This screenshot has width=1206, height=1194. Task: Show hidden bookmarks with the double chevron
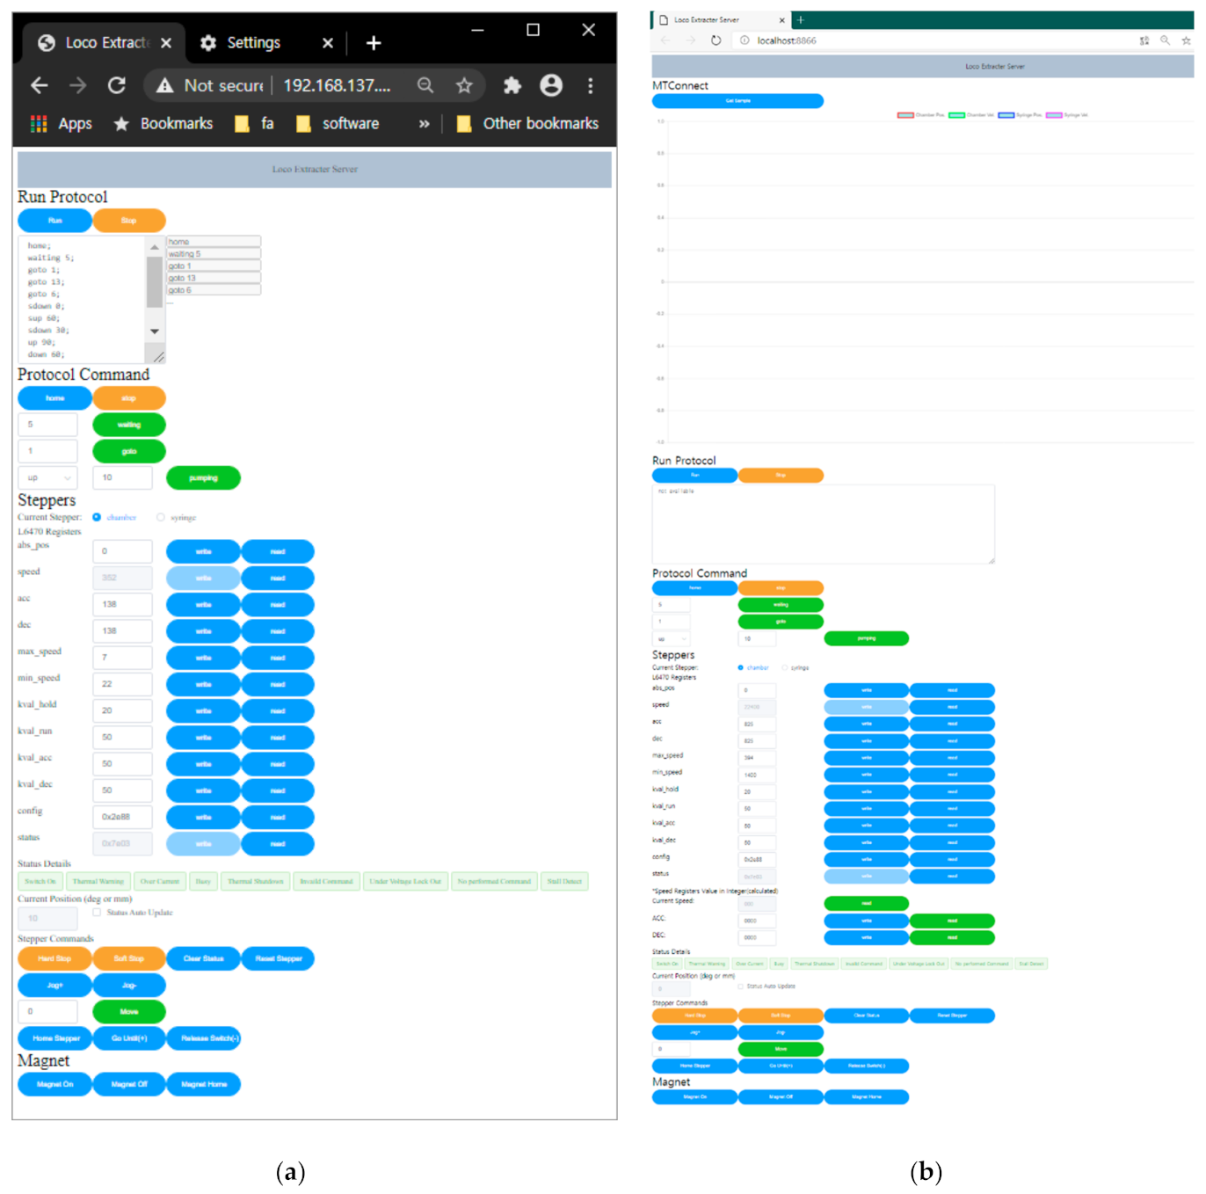[x=424, y=124]
